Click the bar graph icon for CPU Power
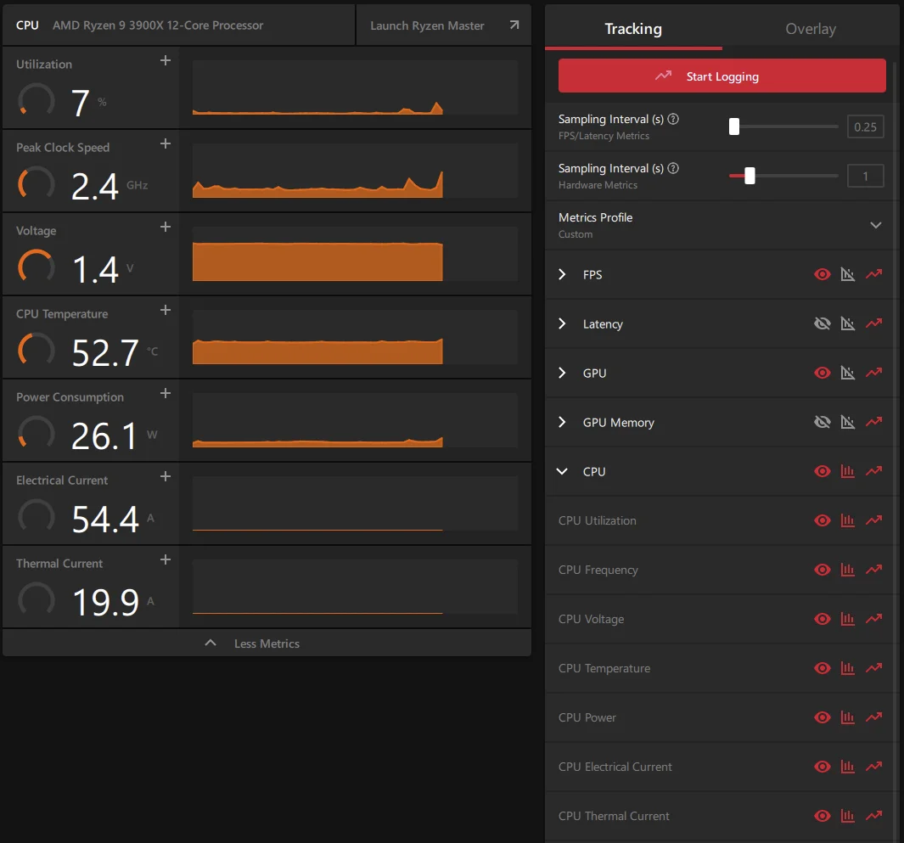The image size is (904, 843). point(847,718)
